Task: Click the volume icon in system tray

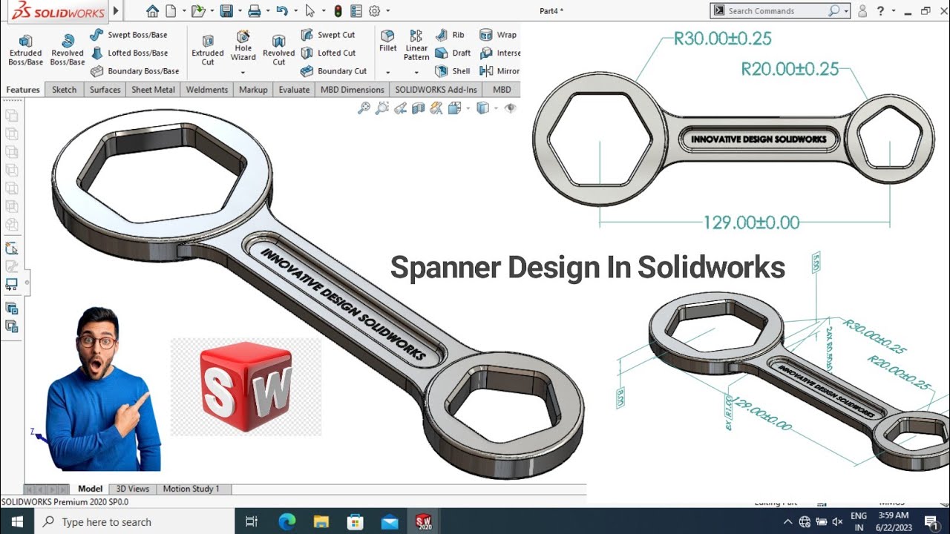Action: tap(836, 522)
